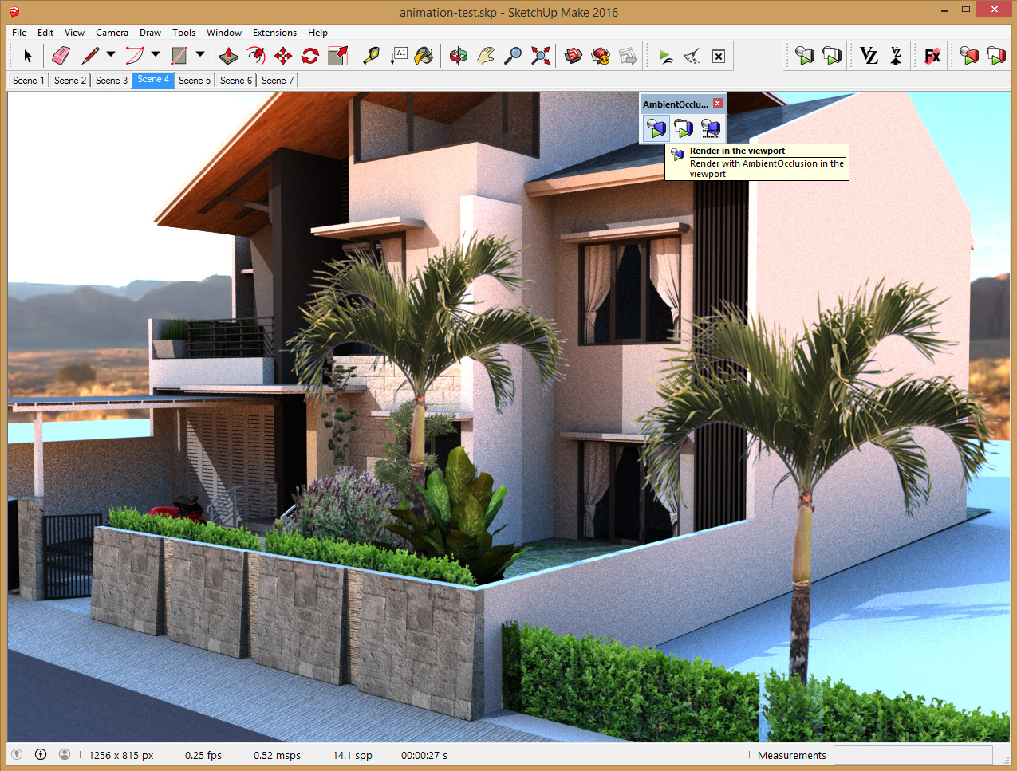Switch to Scene 2 tab

pyautogui.click(x=70, y=81)
